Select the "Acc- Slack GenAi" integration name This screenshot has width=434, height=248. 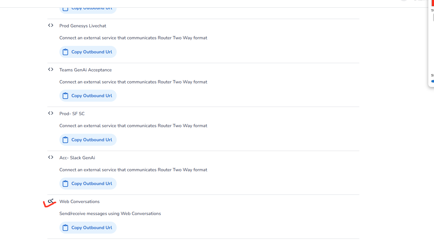[x=77, y=158]
